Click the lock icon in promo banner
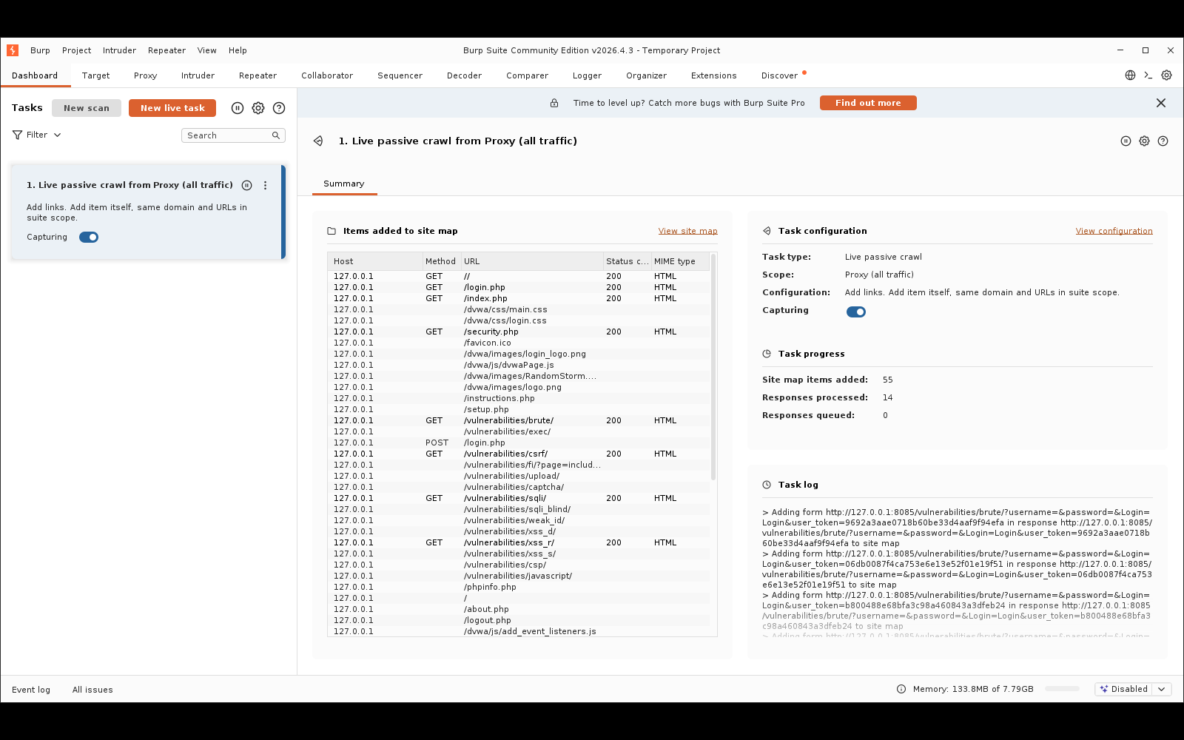Viewport: 1184px width, 740px height. (554, 103)
